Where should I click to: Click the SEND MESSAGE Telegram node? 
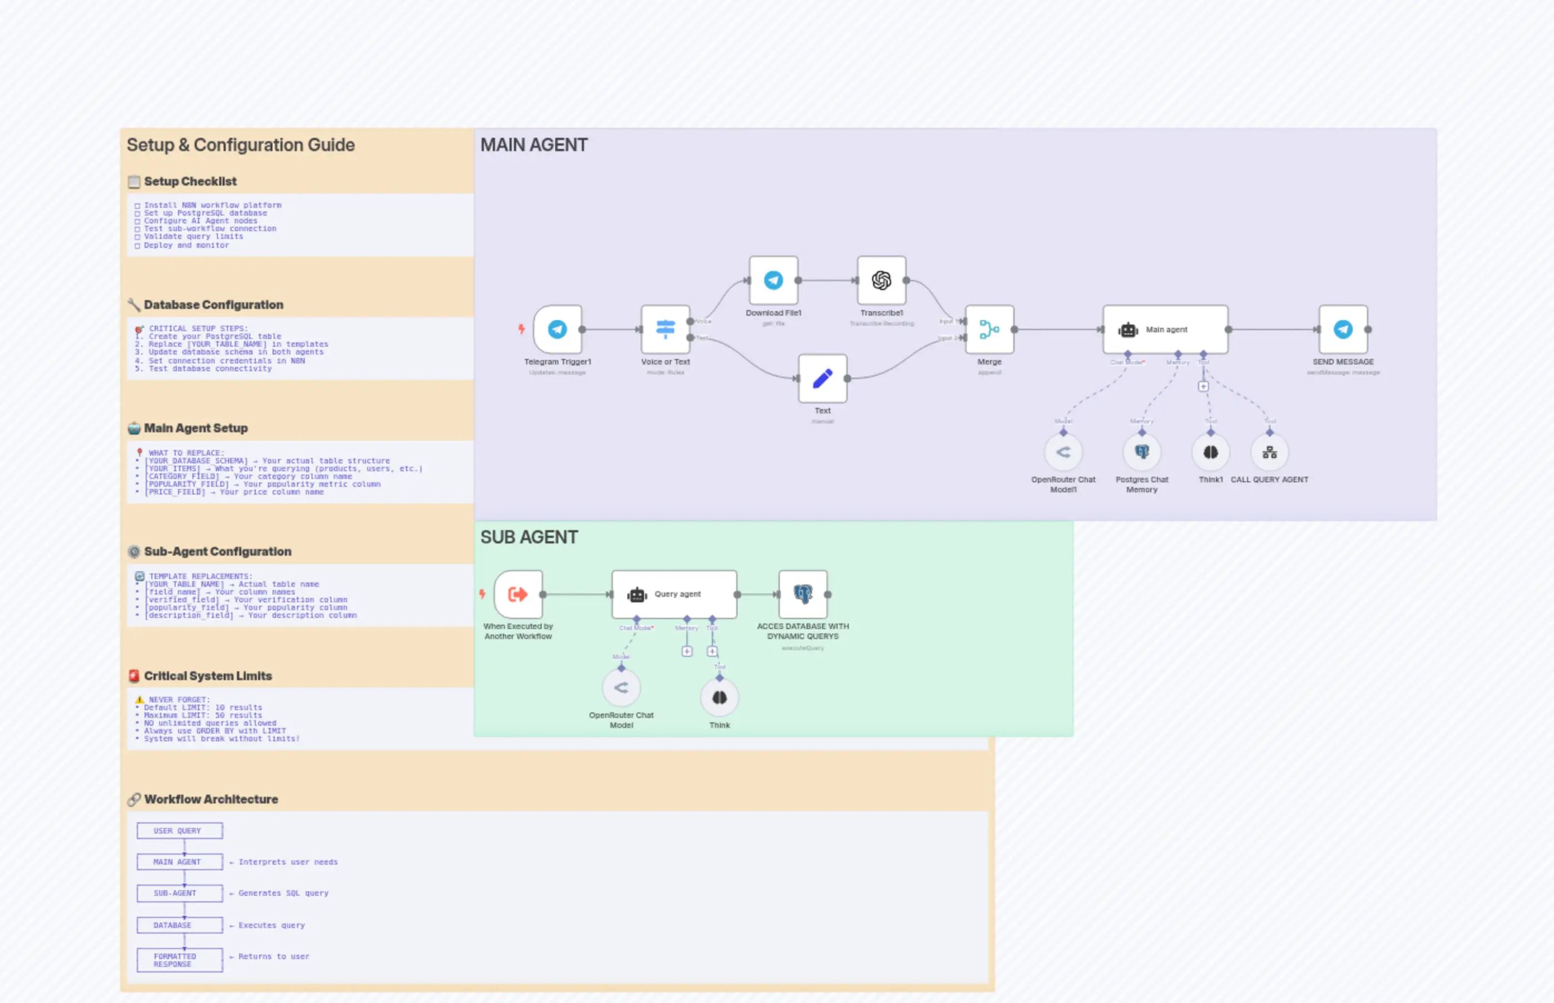pyautogui.click(x=1343, y=330)
